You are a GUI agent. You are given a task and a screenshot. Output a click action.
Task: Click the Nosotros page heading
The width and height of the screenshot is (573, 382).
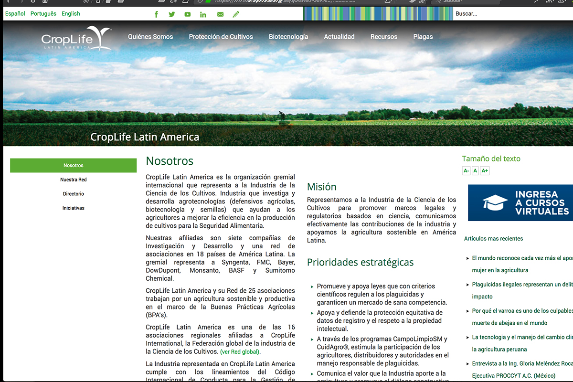(x=170, y=161)
